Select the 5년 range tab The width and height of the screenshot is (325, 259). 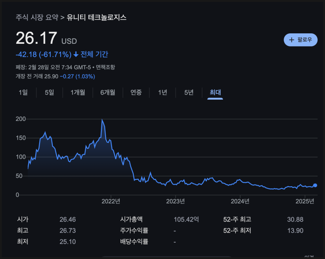click(189, 92)
